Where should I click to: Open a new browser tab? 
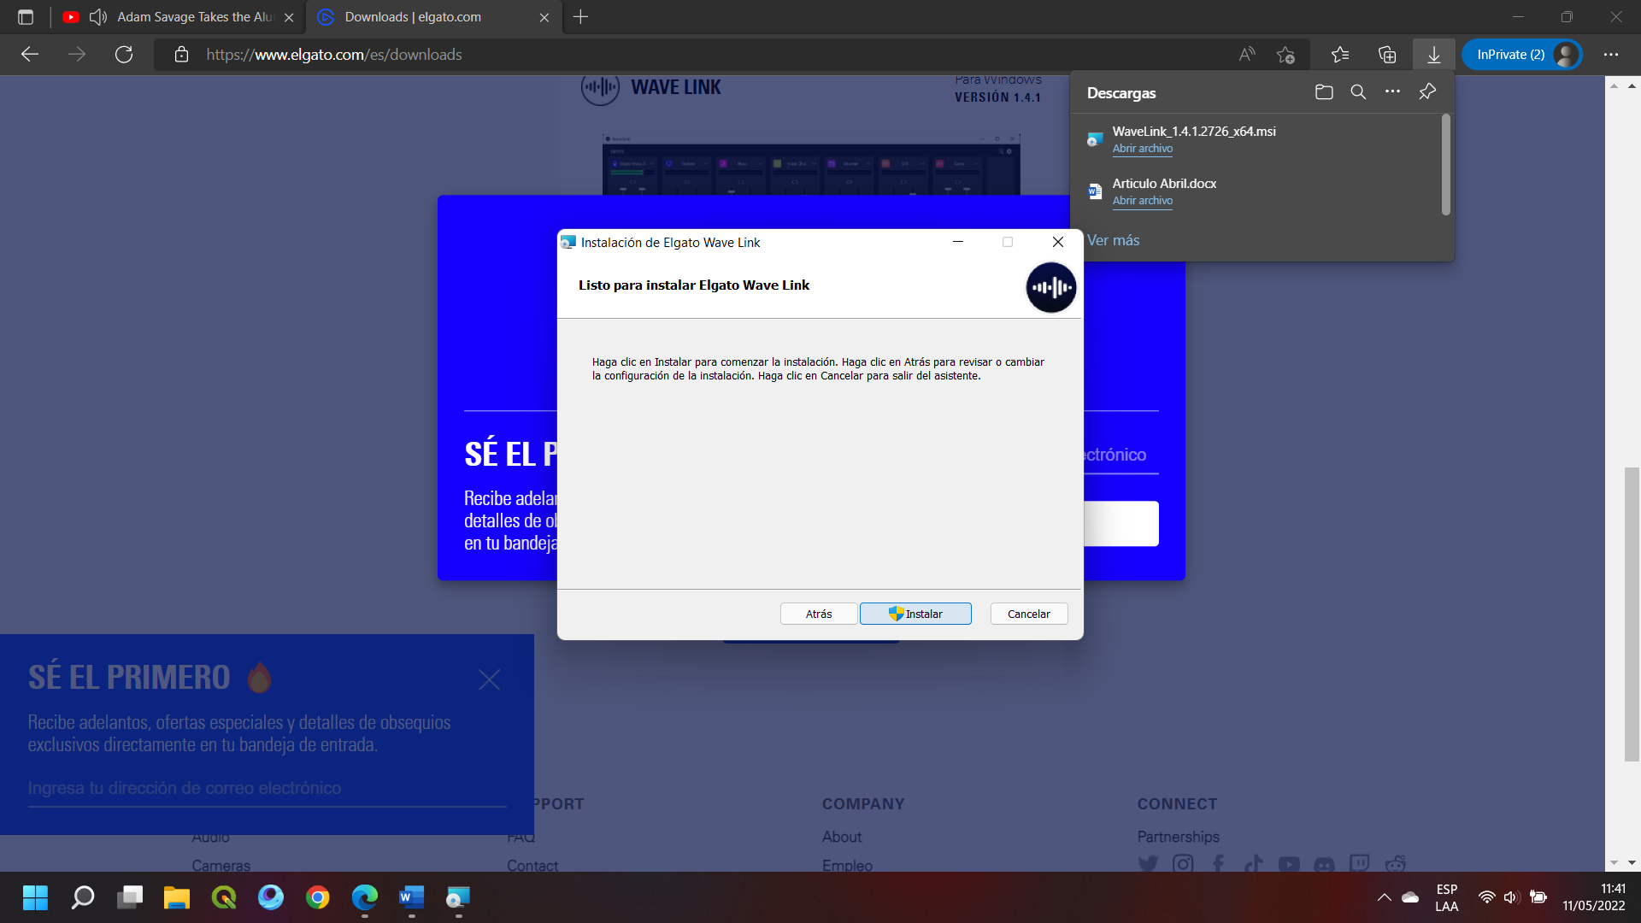tap(580, 17)
